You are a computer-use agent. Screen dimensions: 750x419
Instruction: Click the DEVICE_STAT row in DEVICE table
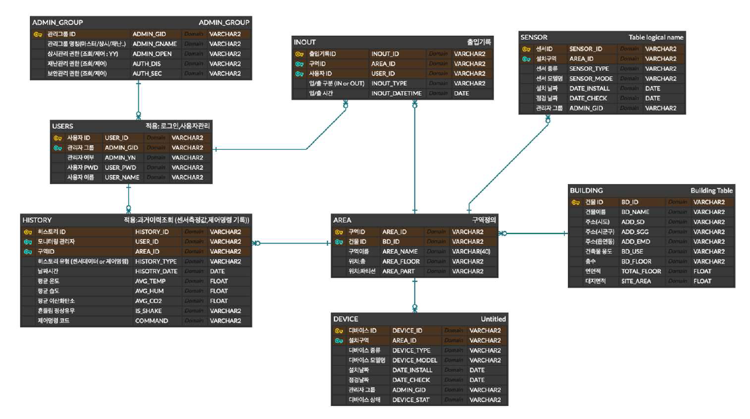(x=410, y=400)
